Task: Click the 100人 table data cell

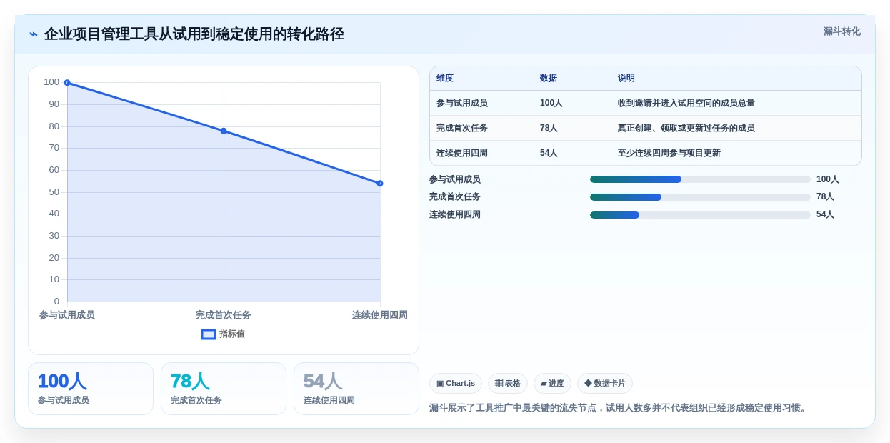Action: pyautogui.click(x=551, y=103)
